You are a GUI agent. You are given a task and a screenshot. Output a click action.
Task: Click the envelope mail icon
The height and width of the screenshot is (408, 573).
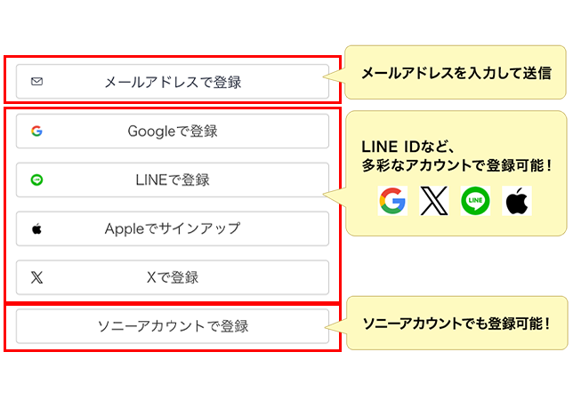pyautogui.click(x=36, y=82)
